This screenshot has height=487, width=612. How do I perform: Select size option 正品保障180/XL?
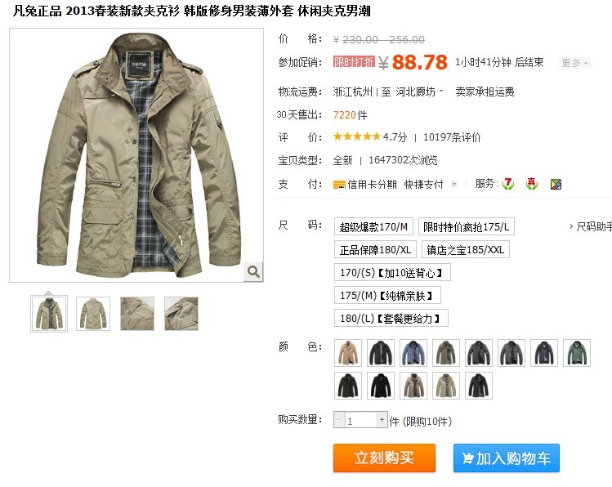pos(376,250)
